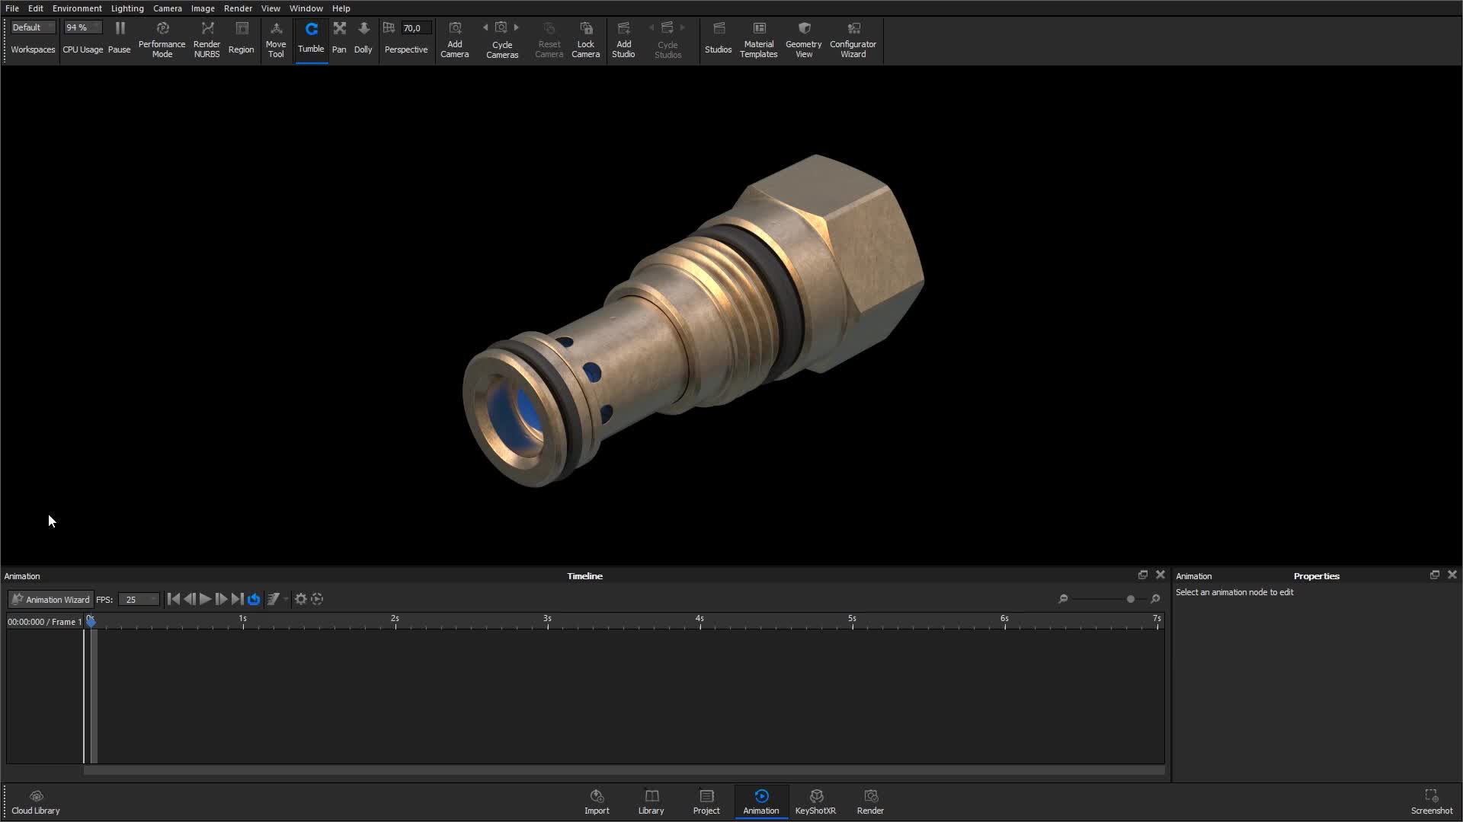
Task: Toggle loop playback in the timeline
Action: [254, 599]
